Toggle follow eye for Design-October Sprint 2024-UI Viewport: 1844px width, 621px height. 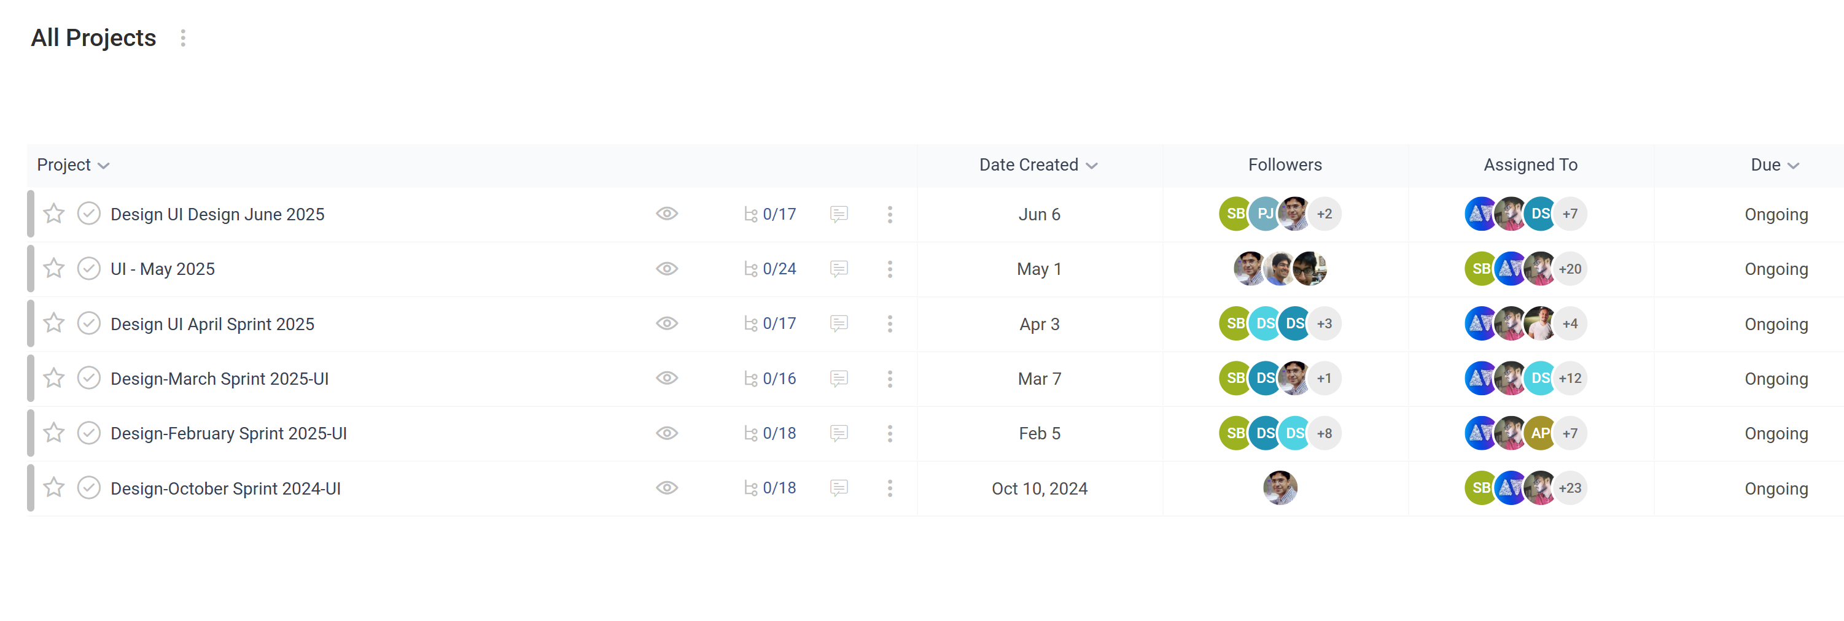(667, 488)
